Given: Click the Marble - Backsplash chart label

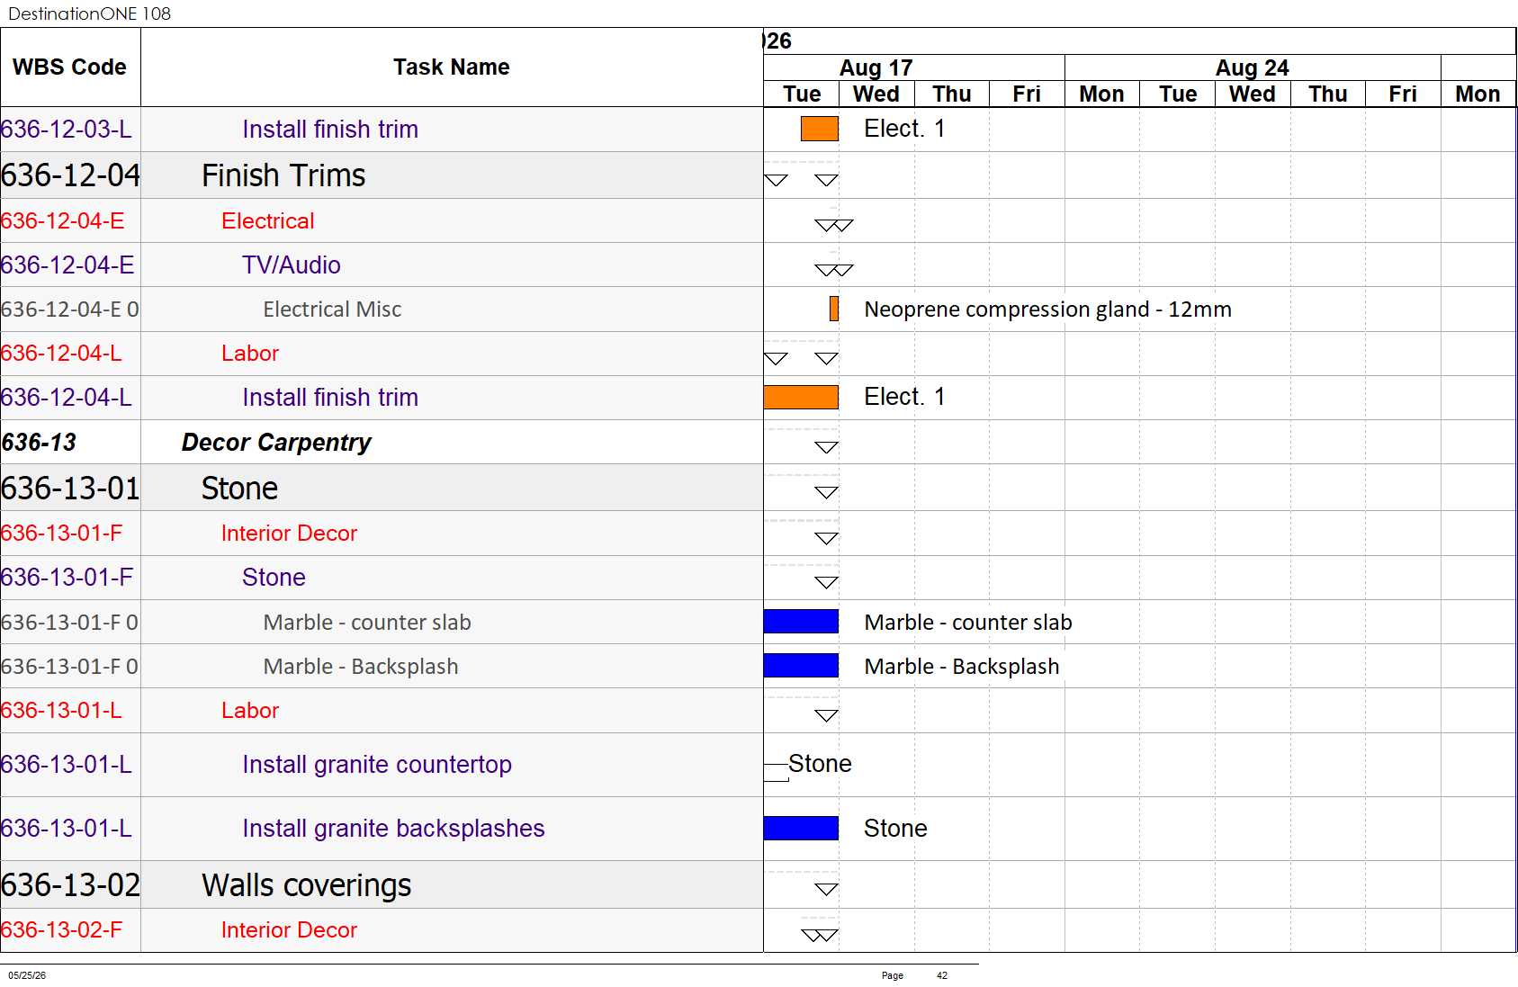Looking at the screenshot, I should pos(962,667).
